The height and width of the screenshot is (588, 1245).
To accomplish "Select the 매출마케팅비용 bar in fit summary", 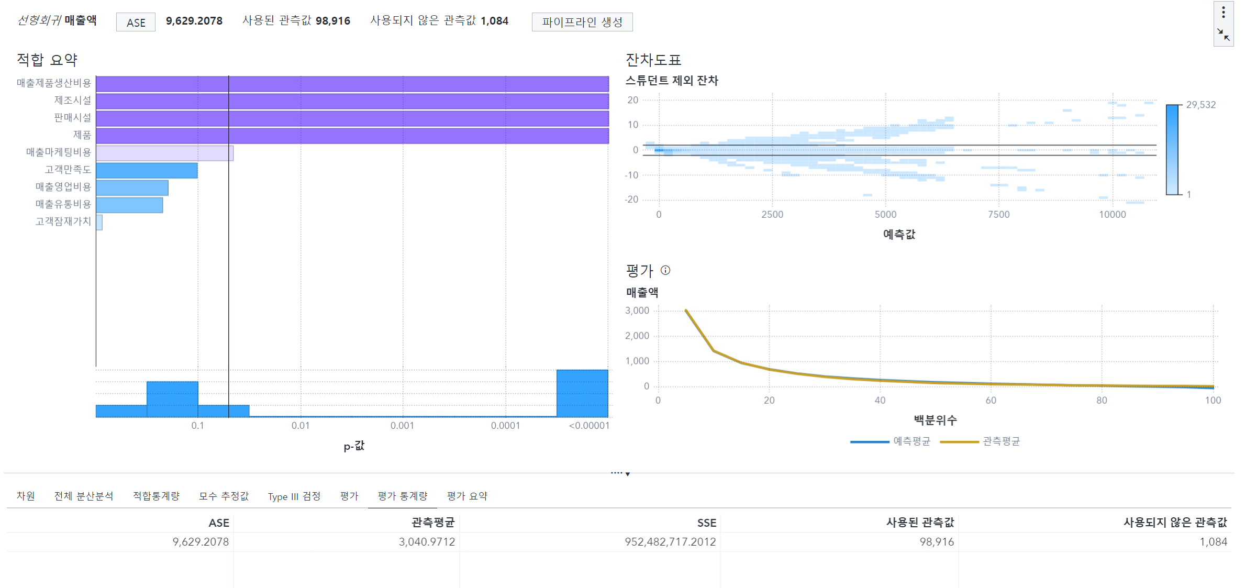I will coord(164,153).
